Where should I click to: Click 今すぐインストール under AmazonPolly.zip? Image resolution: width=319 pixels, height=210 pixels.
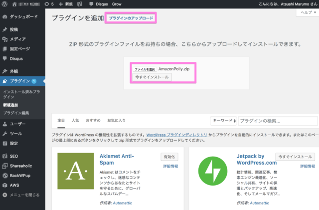tap(152, 77)
